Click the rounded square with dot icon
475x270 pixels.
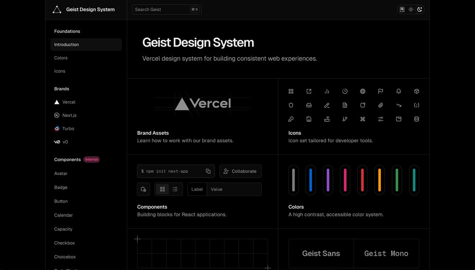[363, 105]
